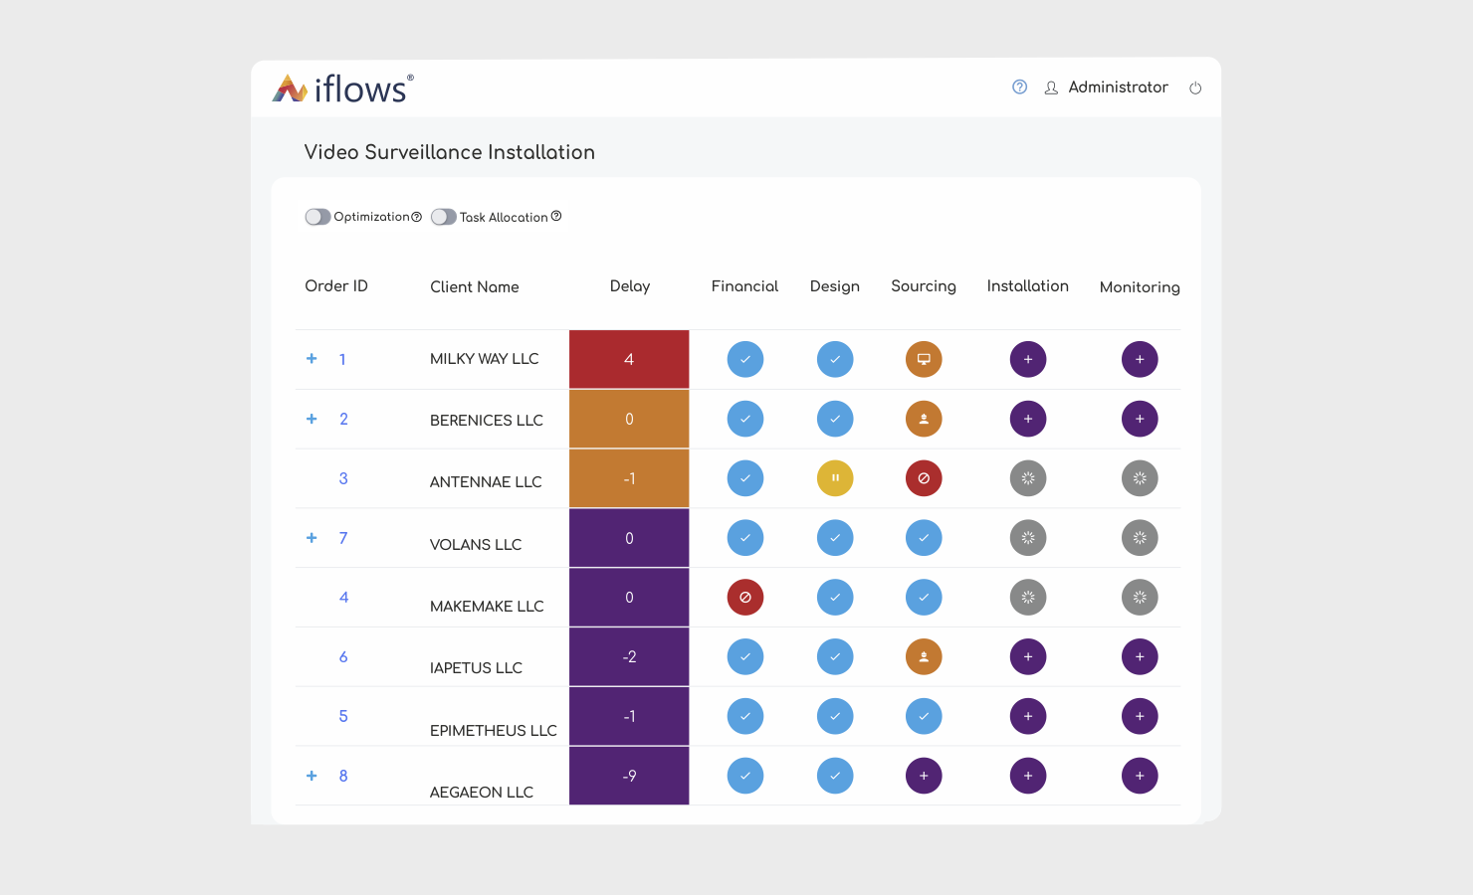This screenshot has width=1473, height=895.
Task: Open order ID 1 link
Action: (342, 359)
